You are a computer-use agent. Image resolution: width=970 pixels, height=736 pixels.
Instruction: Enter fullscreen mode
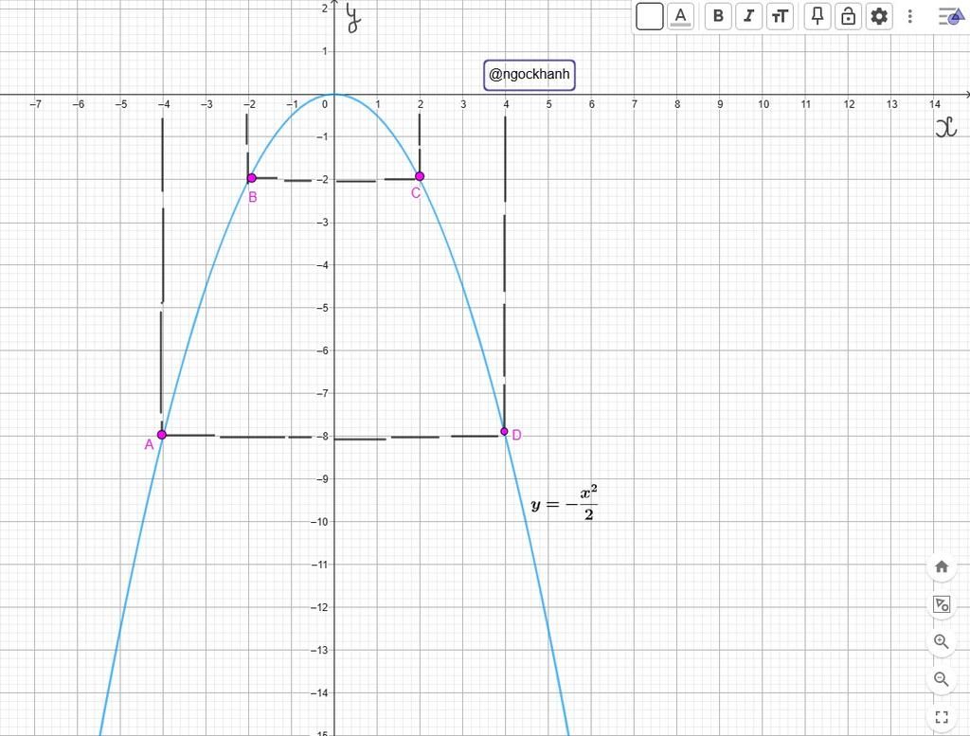coord(942,717)
